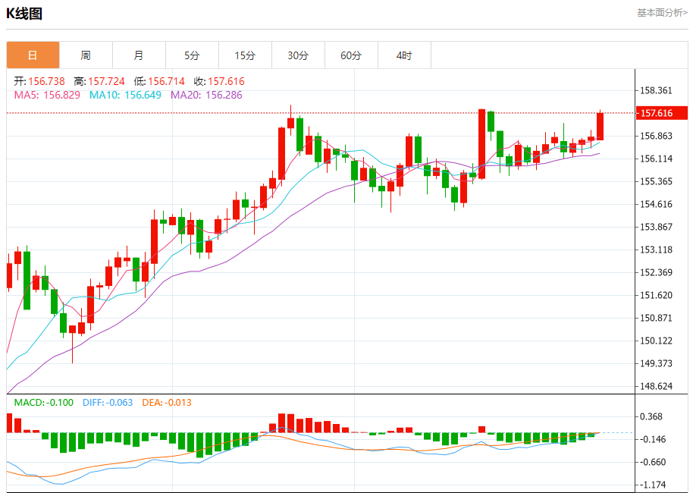Switch to the 月 monthly tab

pos(139,55)
